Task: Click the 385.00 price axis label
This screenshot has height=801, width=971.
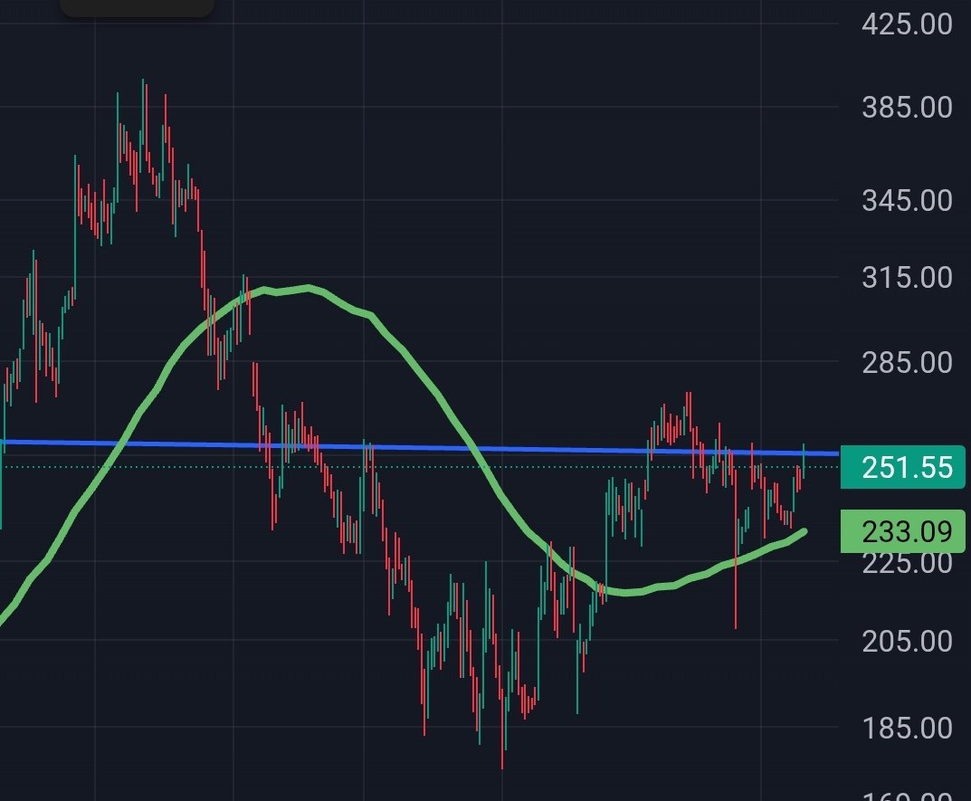Action: 907,108
